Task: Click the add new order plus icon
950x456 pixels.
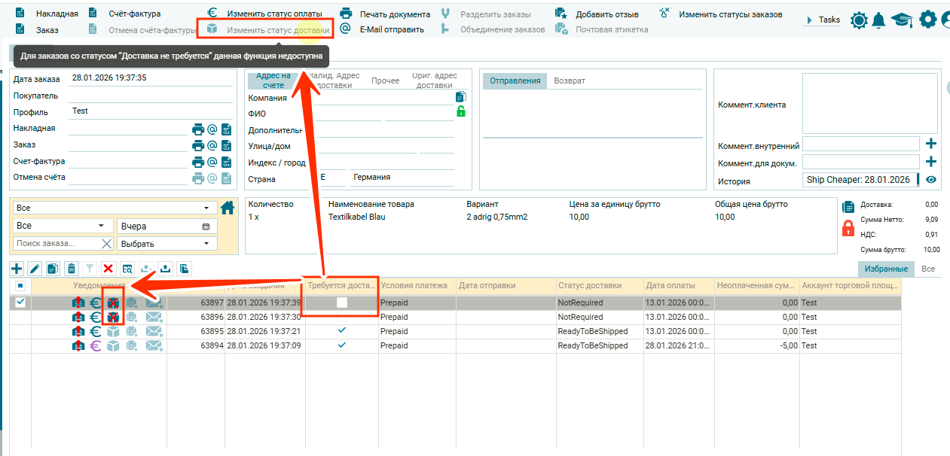Action: click(17, 269)
